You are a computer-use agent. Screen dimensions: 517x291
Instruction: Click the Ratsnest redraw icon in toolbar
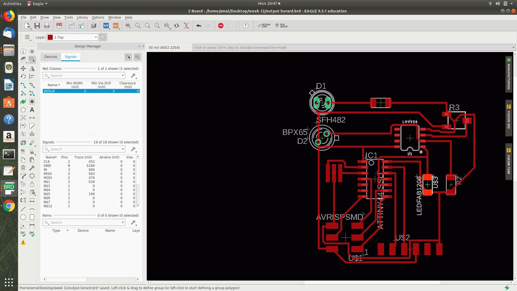186,26
